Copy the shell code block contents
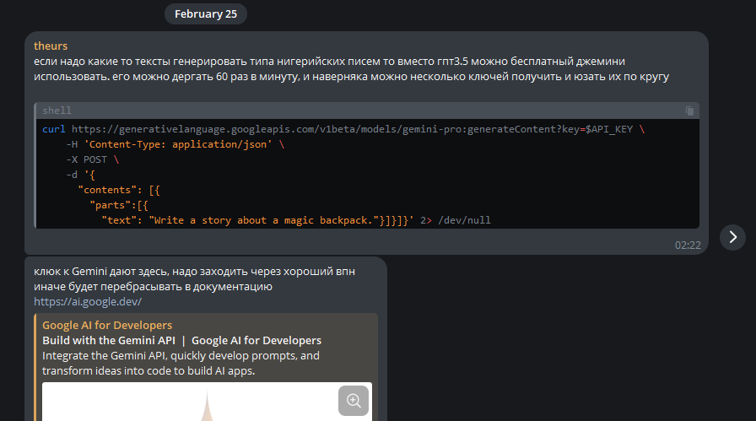 point(689,111)
